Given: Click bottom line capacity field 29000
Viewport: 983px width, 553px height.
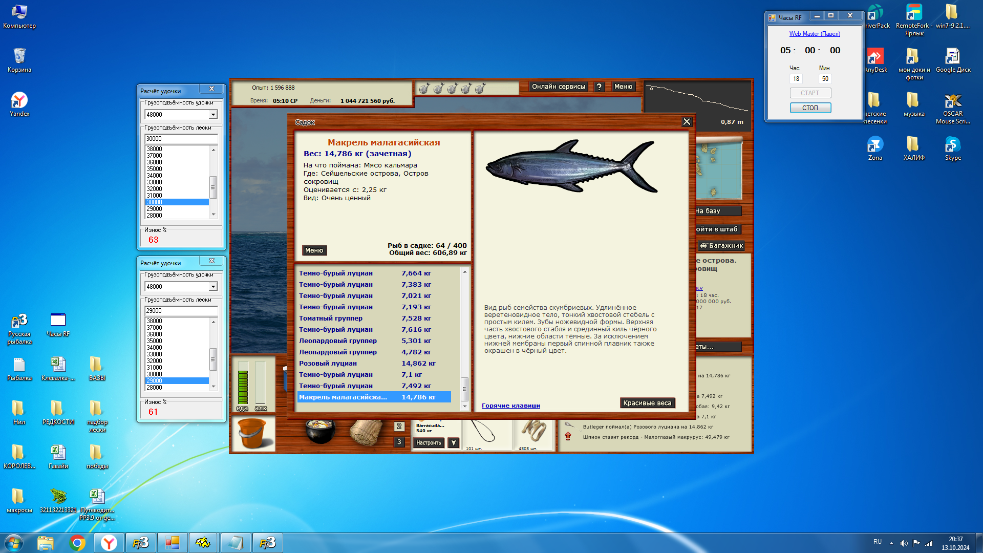Looking at the screenshot, I should click(181, 311).
